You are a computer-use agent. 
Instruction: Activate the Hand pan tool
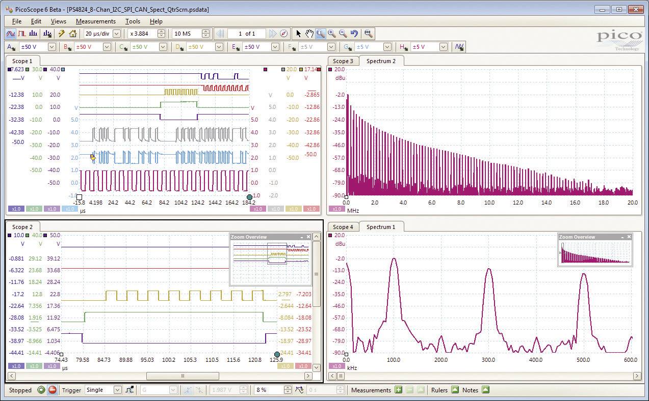coord(309,34)
